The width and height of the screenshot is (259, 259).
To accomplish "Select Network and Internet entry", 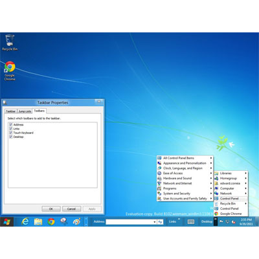I will (x=185, y=183).
